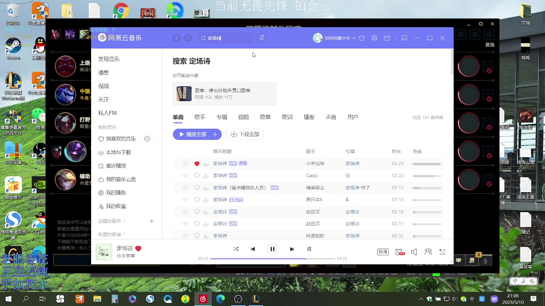
Task: Seek on the song progress bar
Action: tap(272, 258)
